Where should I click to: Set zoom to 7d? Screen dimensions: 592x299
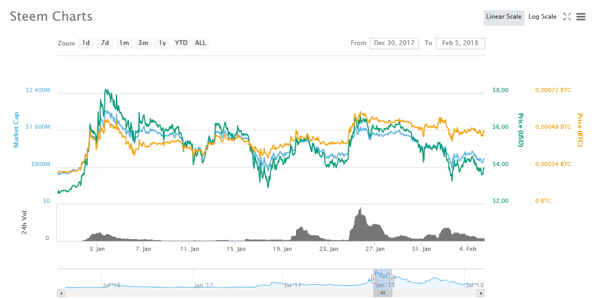[104, 43]
